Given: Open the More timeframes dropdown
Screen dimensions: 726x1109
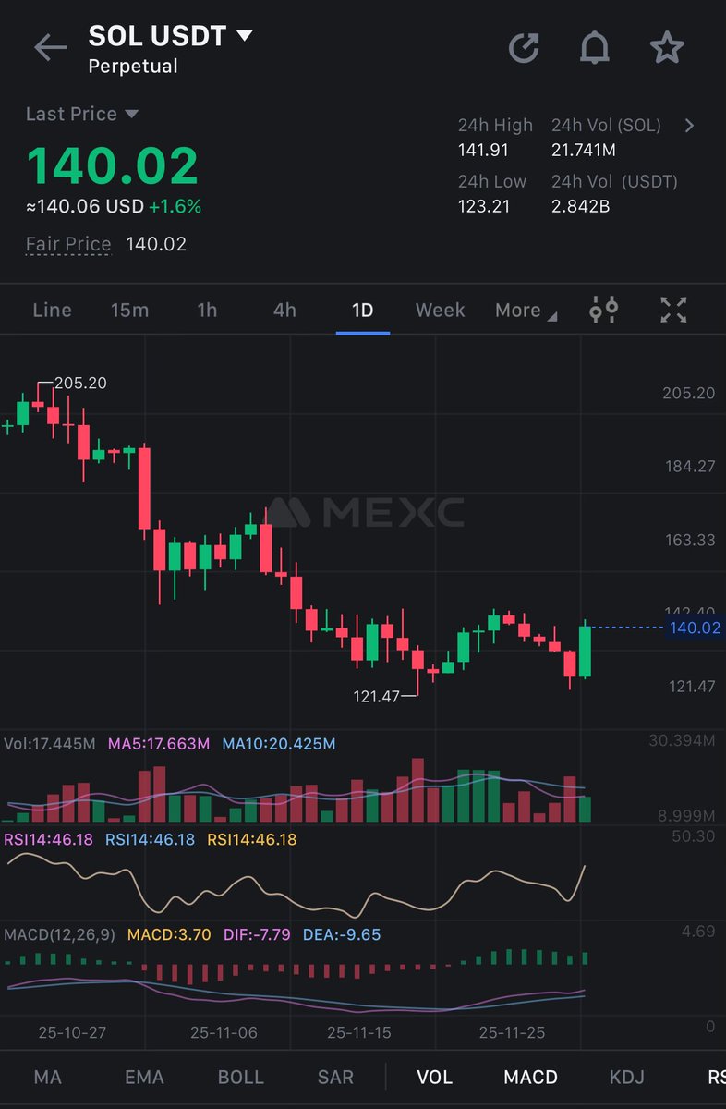Looking at the screenshot, I should pos(526,311).
